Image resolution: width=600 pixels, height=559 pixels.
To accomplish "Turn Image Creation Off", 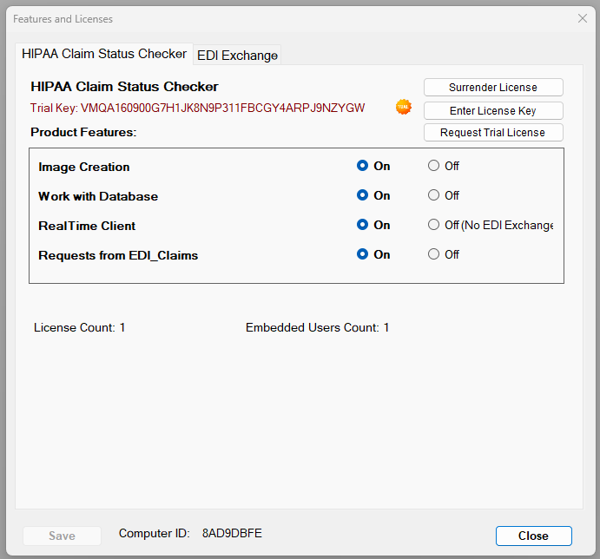I will point(444,166).
